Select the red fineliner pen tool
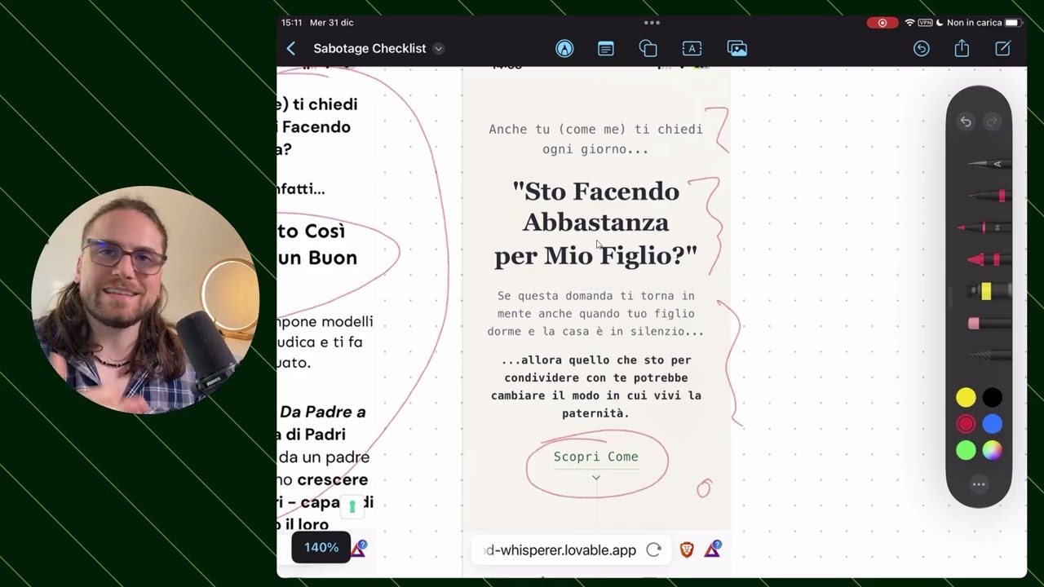The width and height of the screenshot is (1044, 587). click(989, 196)
